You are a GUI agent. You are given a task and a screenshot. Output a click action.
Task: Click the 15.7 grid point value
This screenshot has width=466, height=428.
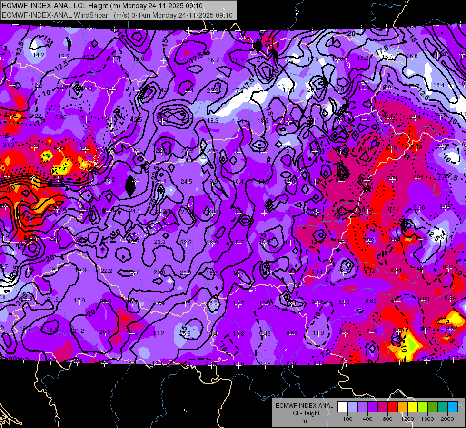coord(238,243)
